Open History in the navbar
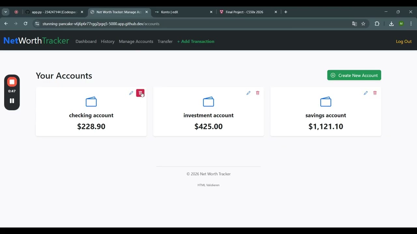The height and width of the screenshot is (234, 417). [x=108, y=41]
